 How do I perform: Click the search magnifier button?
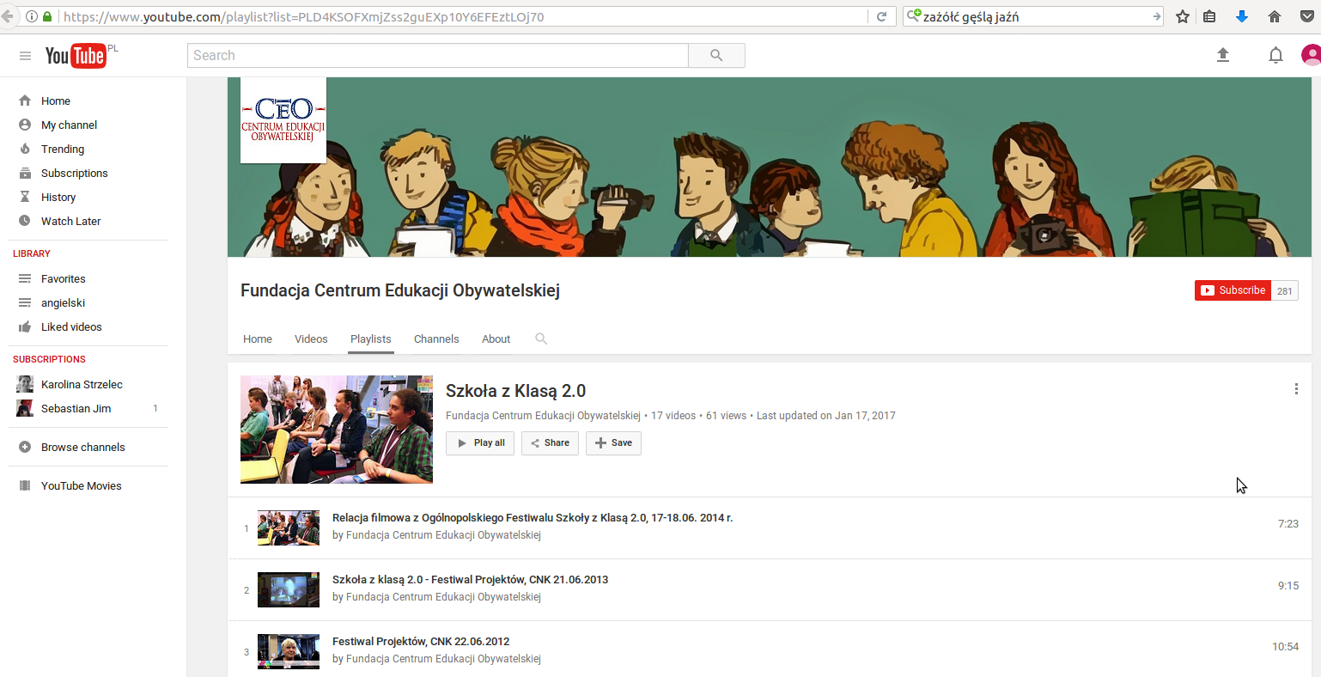pos(716,56)
